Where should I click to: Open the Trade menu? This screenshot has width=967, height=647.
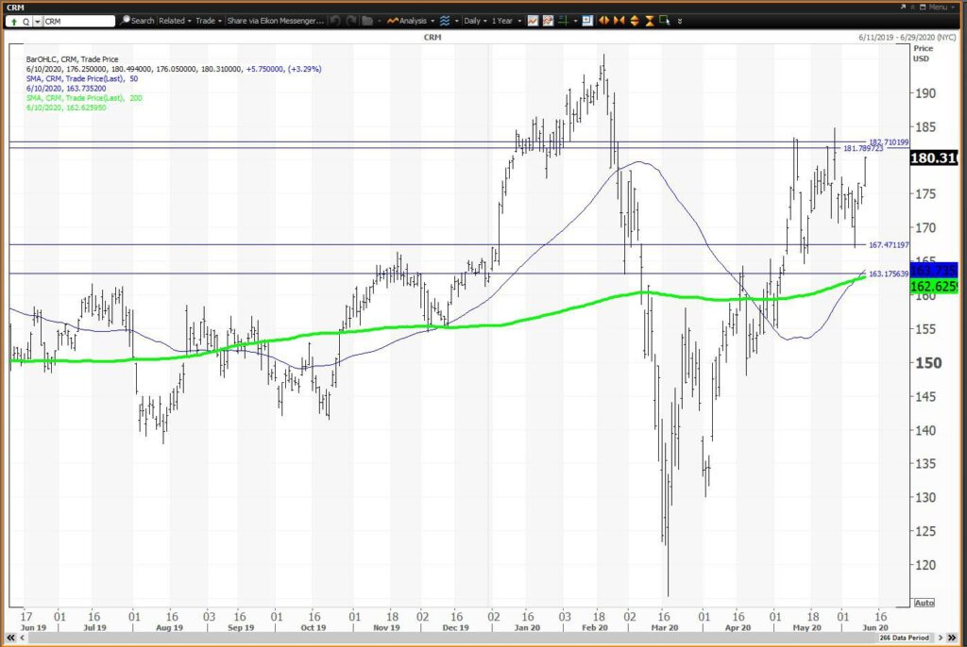pos(209,21)
